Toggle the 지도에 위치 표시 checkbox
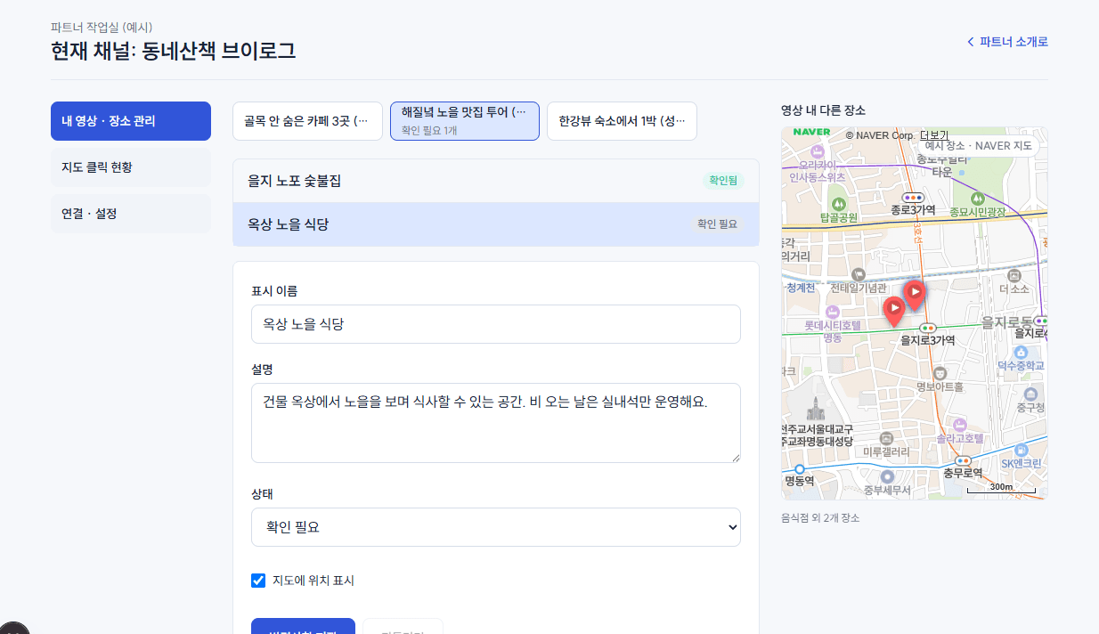 [258, 581]
